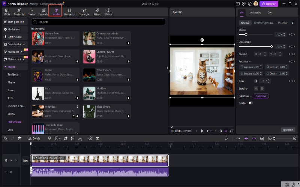
Task: Adjust Opacidade percentage stepper
Action: point(284,46)
